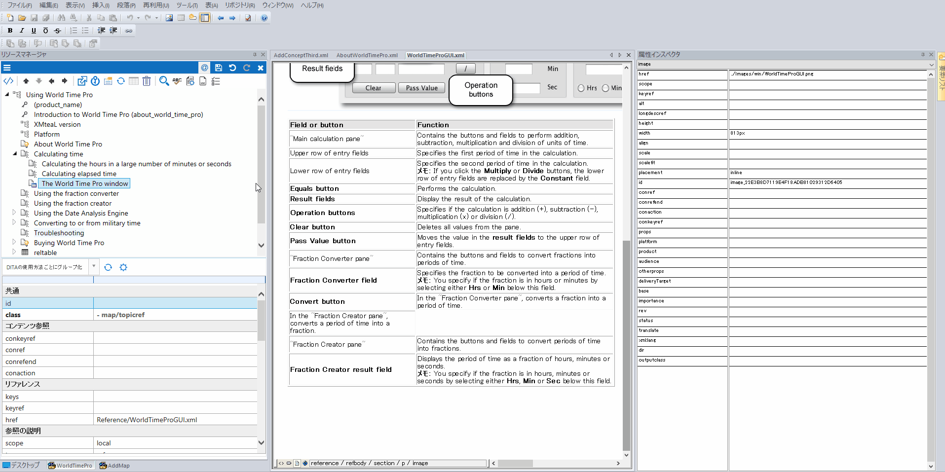Image resolution: width=945 pixels, height=472 pixels.
Task: Click the Pass Value button in the image
Action: [x=421, y=88]
